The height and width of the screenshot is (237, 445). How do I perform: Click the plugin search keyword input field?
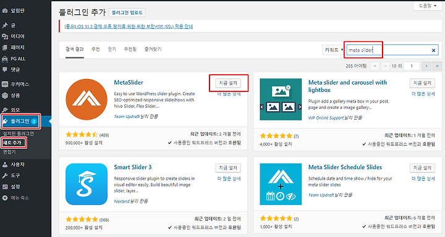tap(392, 50)
